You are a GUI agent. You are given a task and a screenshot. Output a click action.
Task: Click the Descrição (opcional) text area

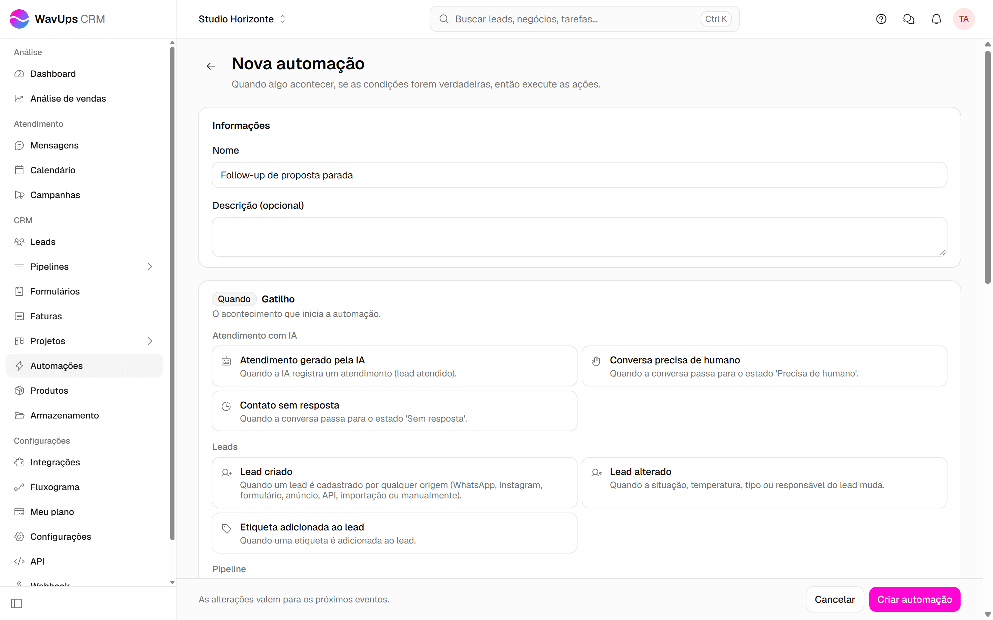tap(579, 237)
